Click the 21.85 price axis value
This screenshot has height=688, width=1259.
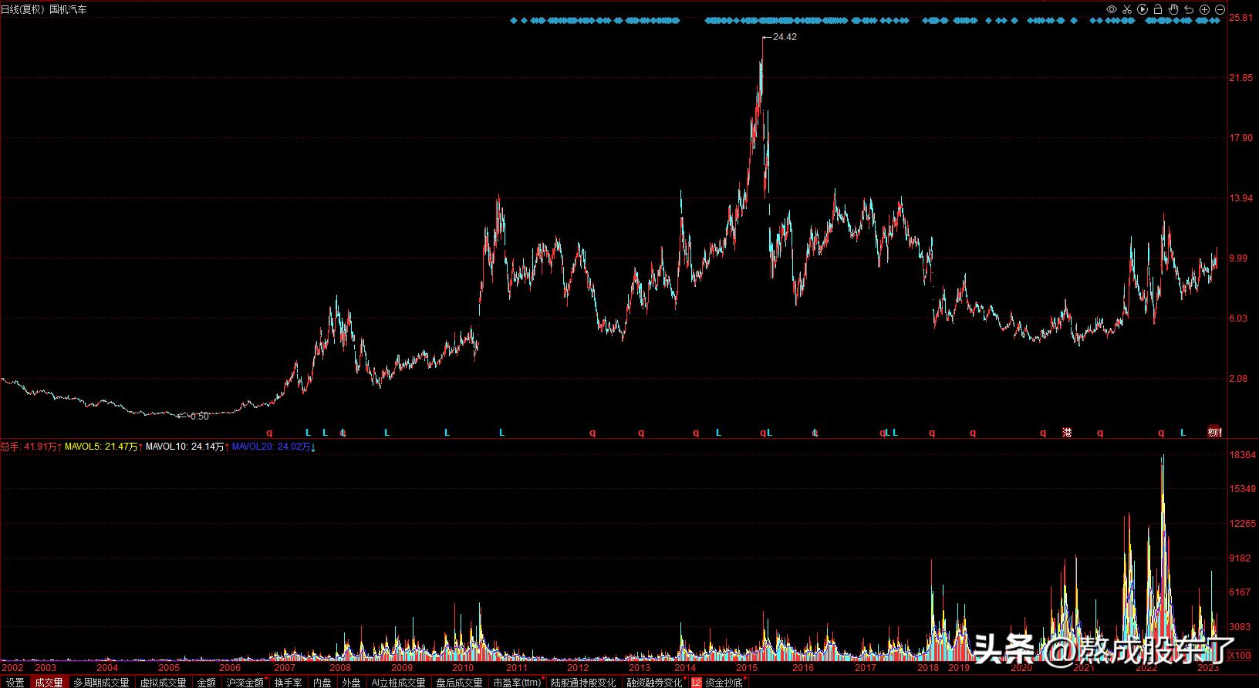pyautogui.click(x=1240, y=78)
